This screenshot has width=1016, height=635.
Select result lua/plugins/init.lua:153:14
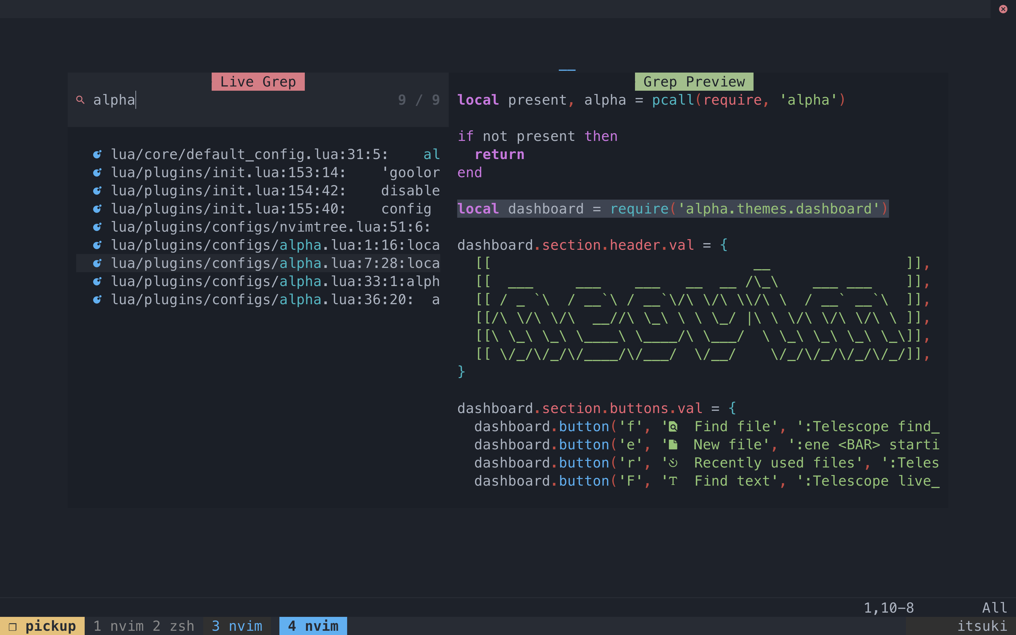[258, 173]
